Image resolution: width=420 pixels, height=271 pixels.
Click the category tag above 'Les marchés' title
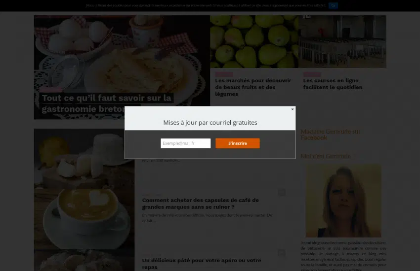pyautogui.click(x=224, y=74)
